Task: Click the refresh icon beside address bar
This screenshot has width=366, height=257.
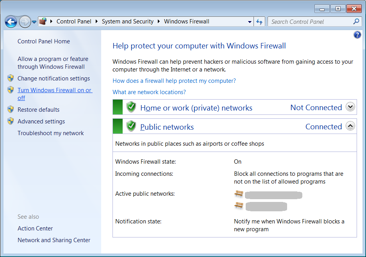Action: click(259, 22)
